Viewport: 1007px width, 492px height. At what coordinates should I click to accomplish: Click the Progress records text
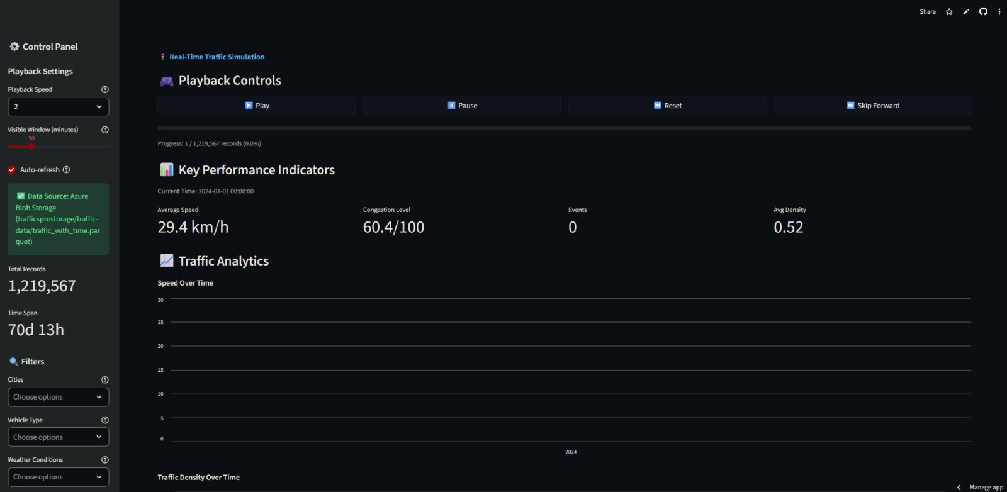pyautogui.click(x=209, y=143)
